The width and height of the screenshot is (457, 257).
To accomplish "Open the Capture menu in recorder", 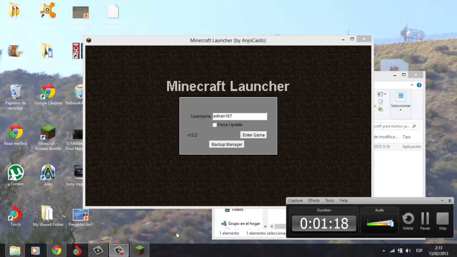I will 296,201.
